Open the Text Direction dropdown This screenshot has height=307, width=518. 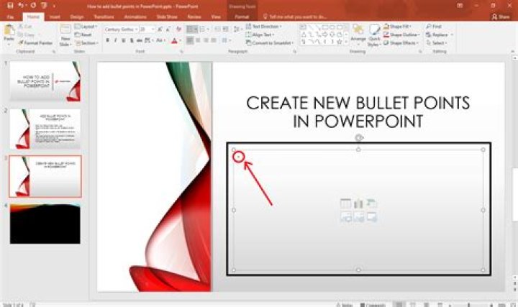(x=263, y=27)
